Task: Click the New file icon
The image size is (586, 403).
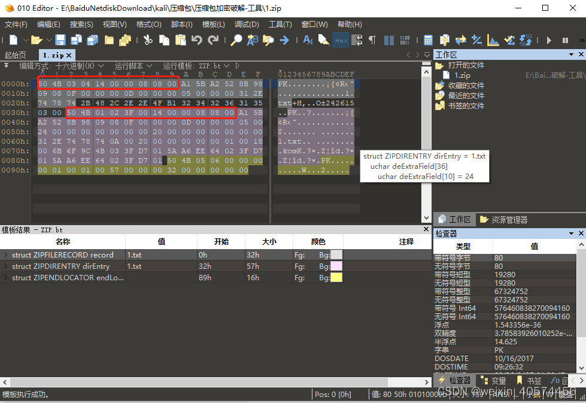Action: 13,40
